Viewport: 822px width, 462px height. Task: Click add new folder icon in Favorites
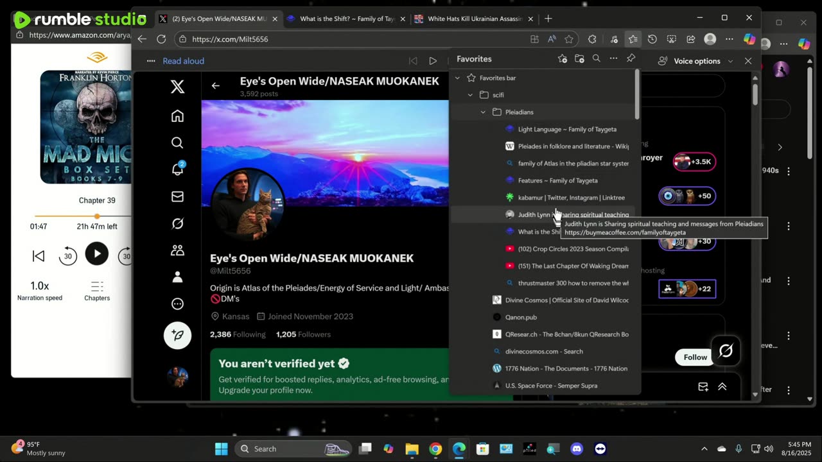tap(579, 59)
